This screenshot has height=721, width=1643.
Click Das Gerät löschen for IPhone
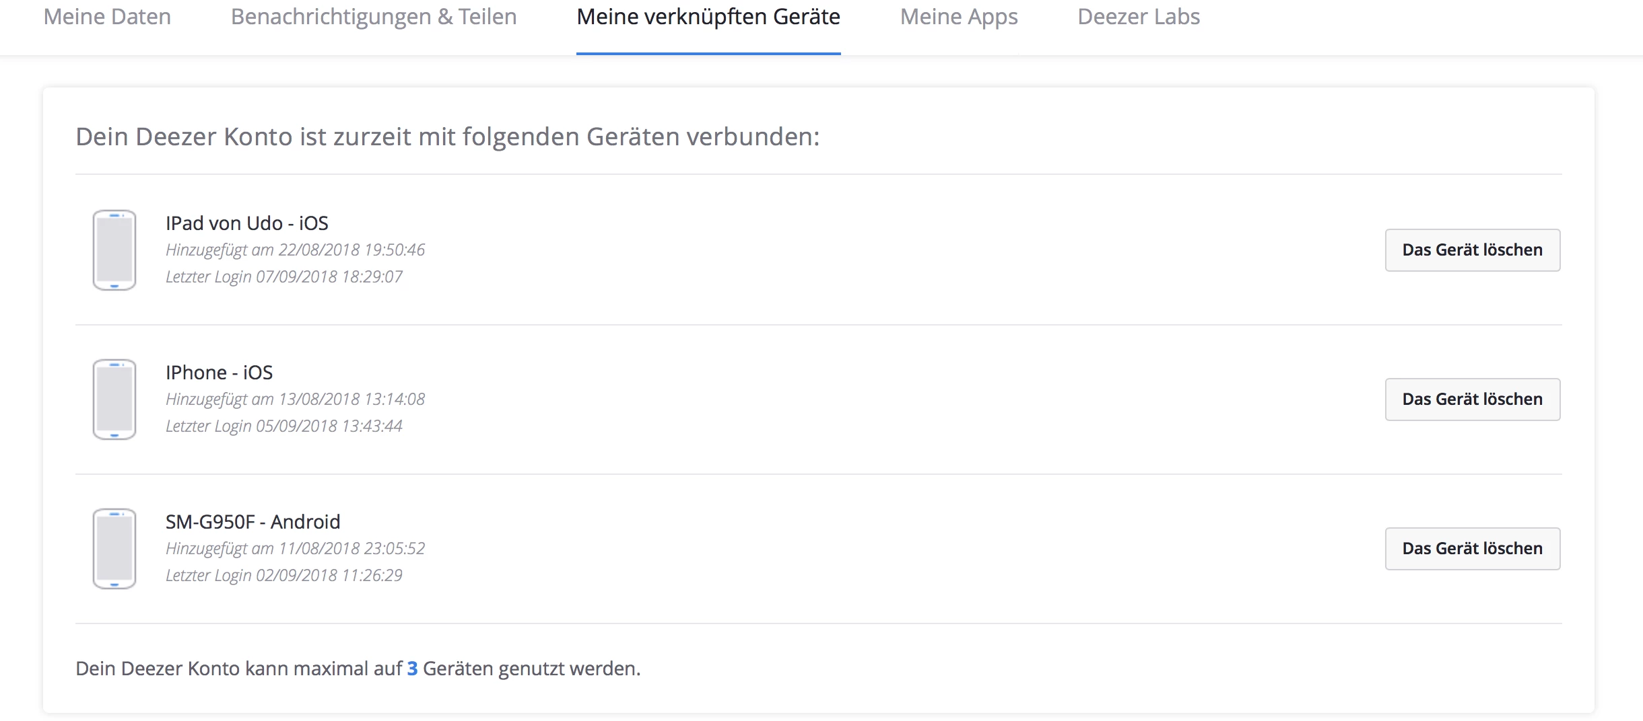tap(1473, 400)
